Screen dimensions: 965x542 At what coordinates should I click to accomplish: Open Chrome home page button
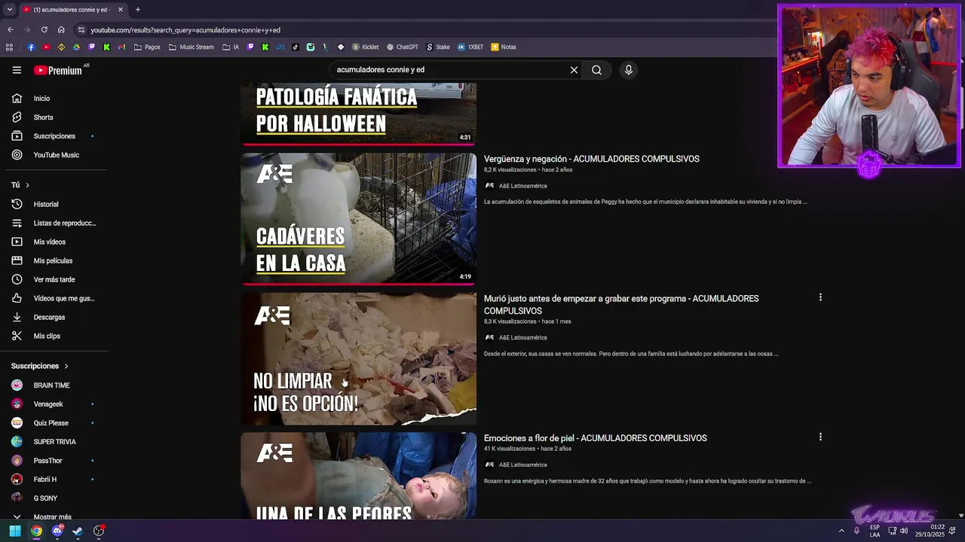(61, 30)
